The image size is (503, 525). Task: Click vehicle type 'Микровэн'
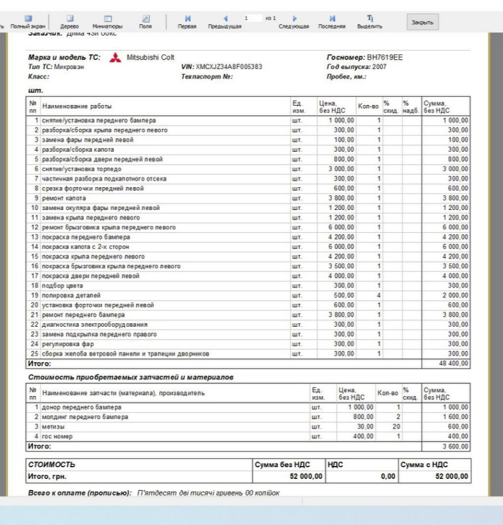(x=69, y=66)
